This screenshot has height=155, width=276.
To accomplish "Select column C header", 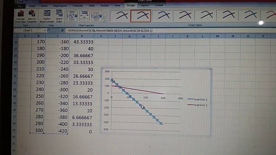I will [57, 36].
